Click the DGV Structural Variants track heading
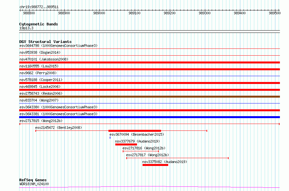This screenshot has width=289, height=191. coord(45,42)
